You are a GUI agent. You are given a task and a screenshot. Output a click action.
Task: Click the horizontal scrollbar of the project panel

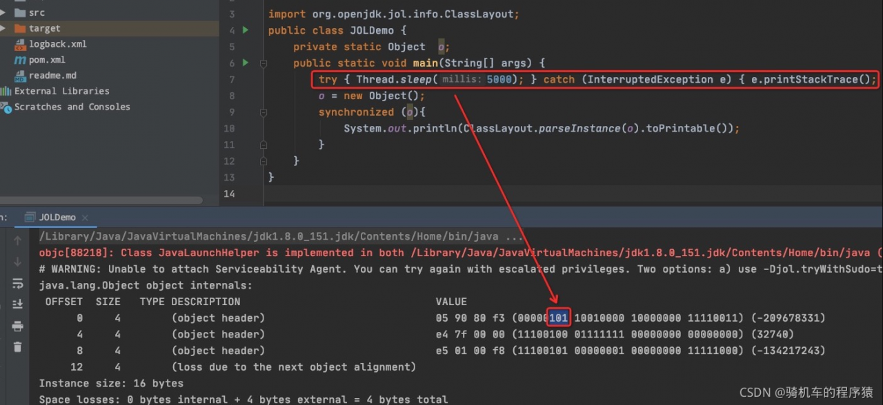101,200
